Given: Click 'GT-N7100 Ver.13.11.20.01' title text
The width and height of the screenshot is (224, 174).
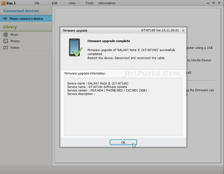Looking at the screenshot, I should click(160, 30).
